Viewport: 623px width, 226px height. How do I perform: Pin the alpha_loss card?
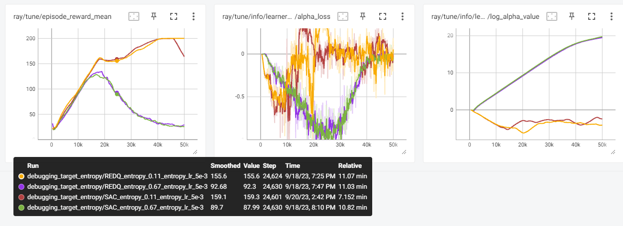(x=363, y=16)
